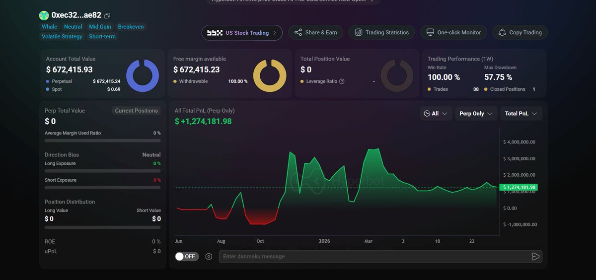596x280 pixels.
Task: Click the Average Margin Used Ratio bar
Action: pos(102,141)
